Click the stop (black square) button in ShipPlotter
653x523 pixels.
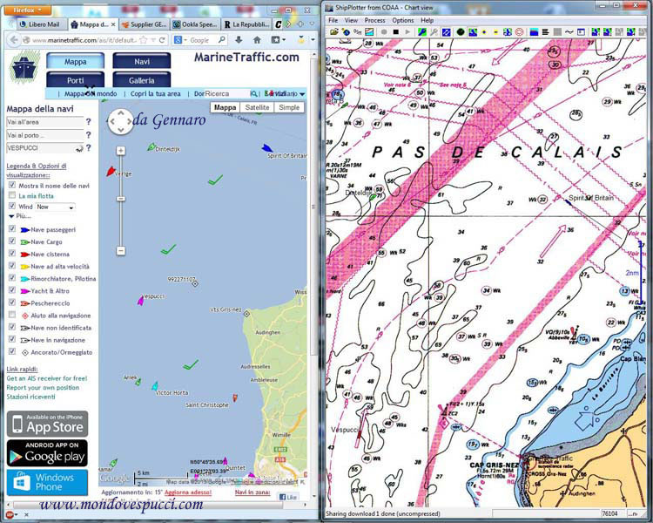coord(395,31)
